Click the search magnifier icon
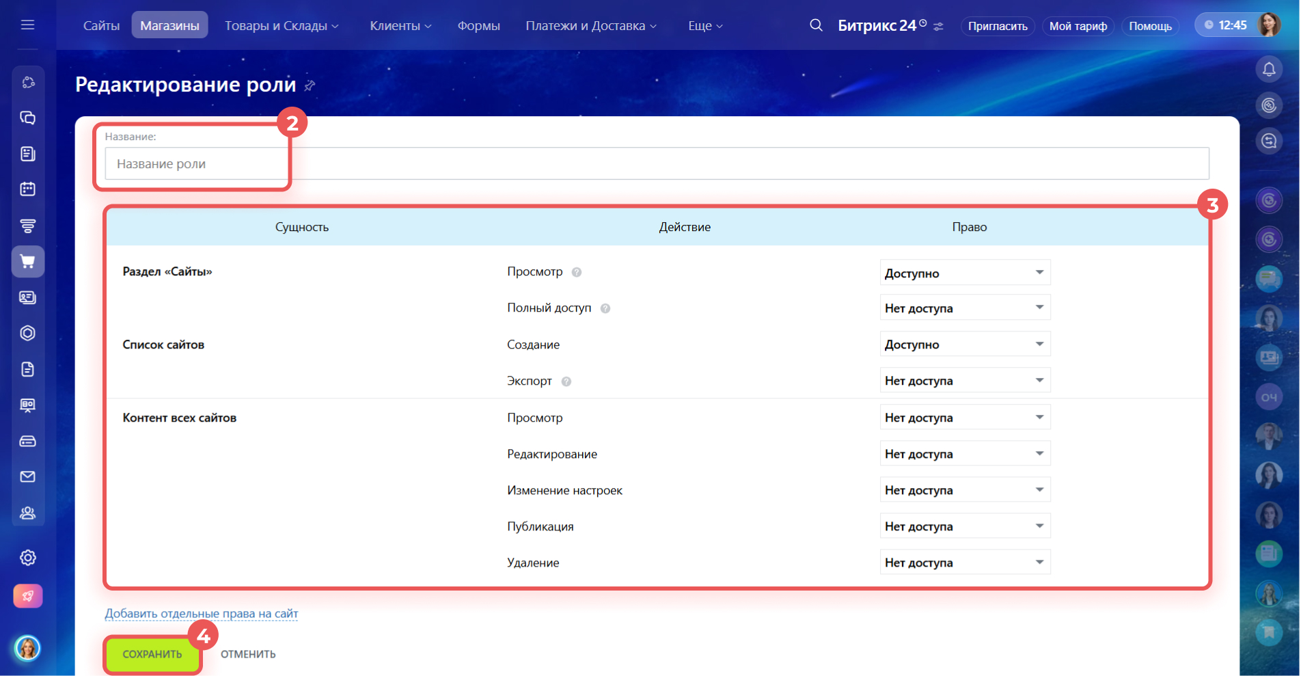Image resolution: width=1301 pixels, height=676 pixels. pyautogui.click(x=816, y=25)
